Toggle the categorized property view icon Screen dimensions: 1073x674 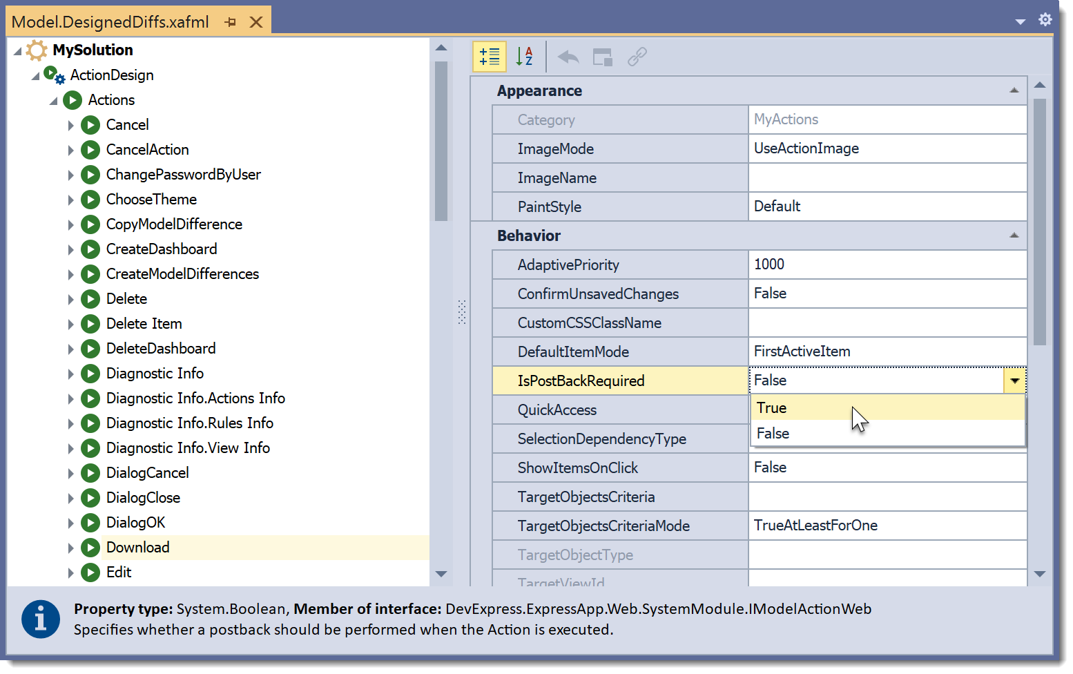tap(489, 57)
